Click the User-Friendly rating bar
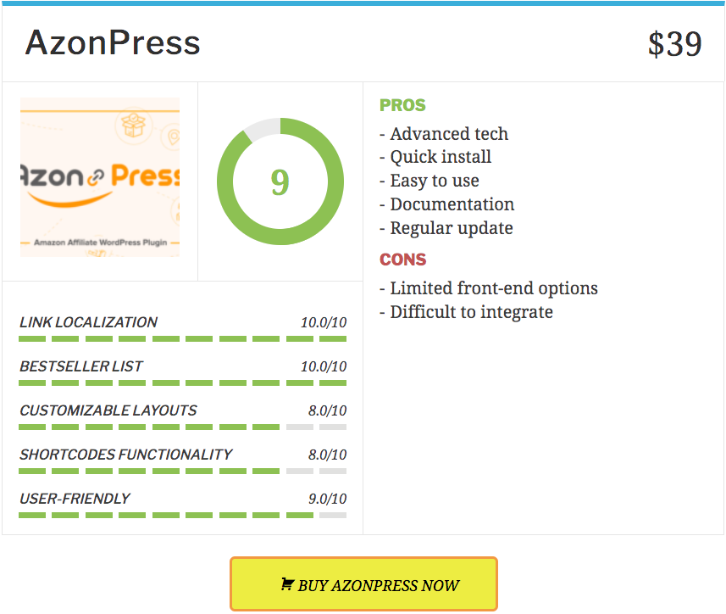 point(183,515)
